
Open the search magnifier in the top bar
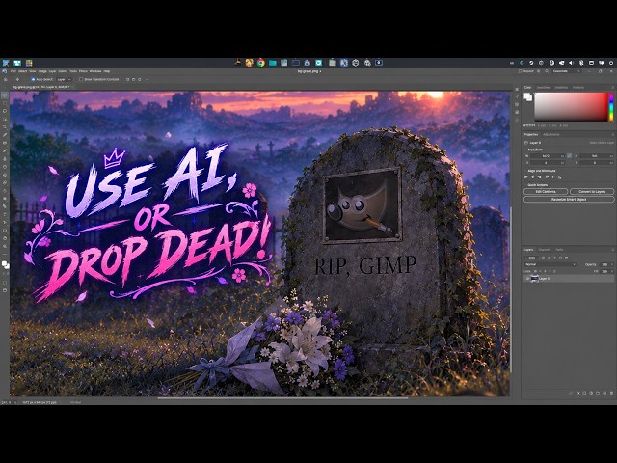547,71
